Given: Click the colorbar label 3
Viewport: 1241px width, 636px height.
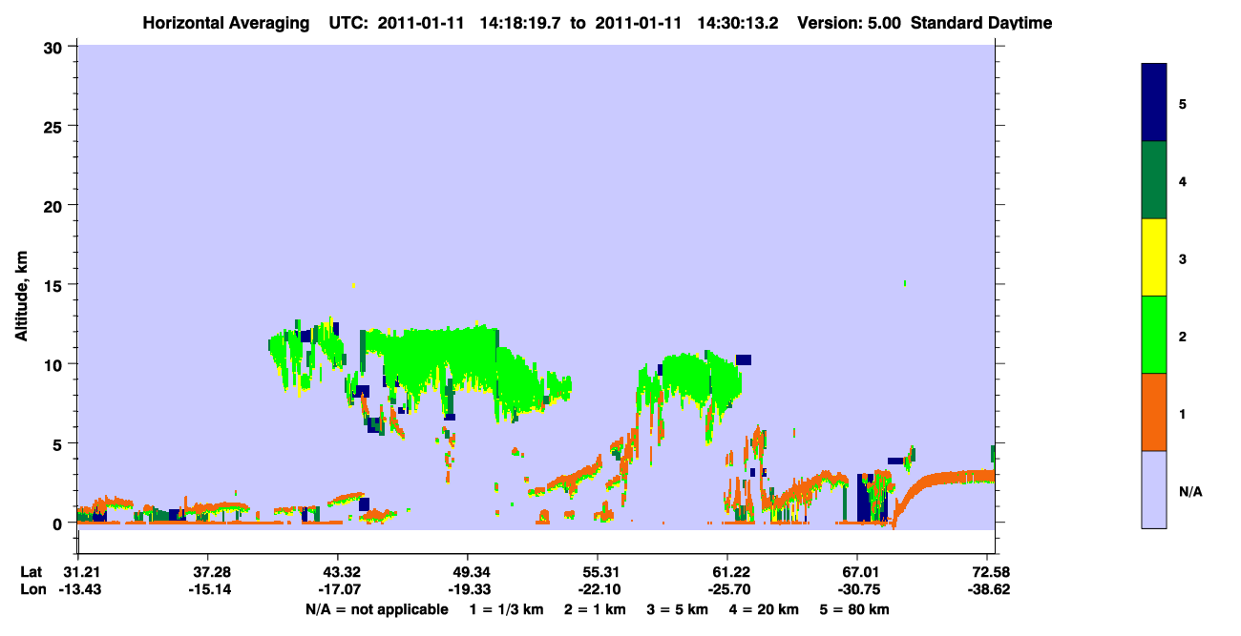Looking at the screenshot, I should pyautogui.click(x=1183, y=257).
